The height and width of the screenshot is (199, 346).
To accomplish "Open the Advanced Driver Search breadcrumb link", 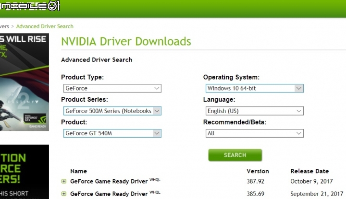I will point(45,26).
